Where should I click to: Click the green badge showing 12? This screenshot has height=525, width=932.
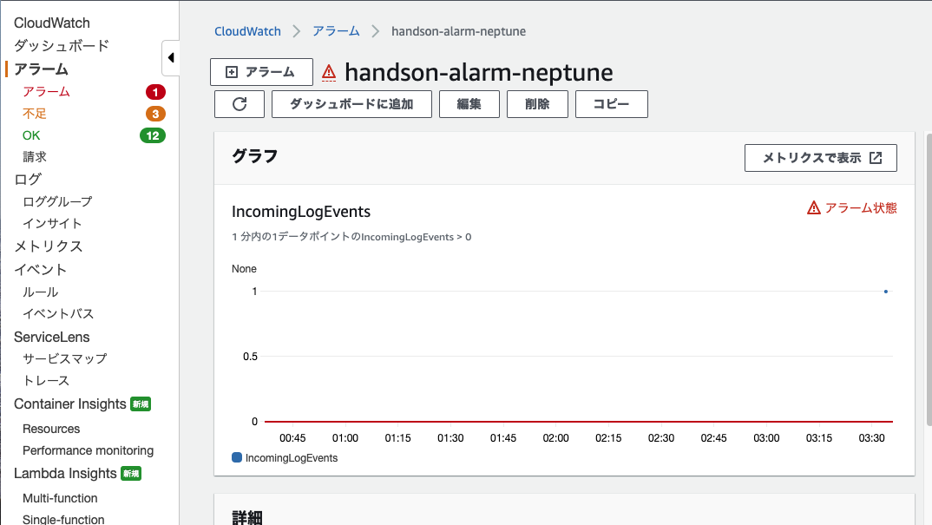point(153,135)
